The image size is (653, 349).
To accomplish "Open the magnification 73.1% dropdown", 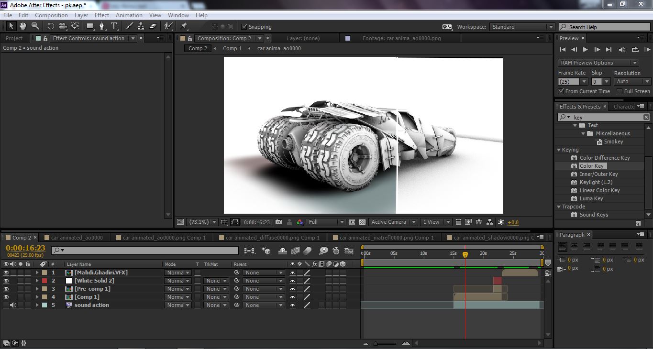I will [x=202, y=222].
